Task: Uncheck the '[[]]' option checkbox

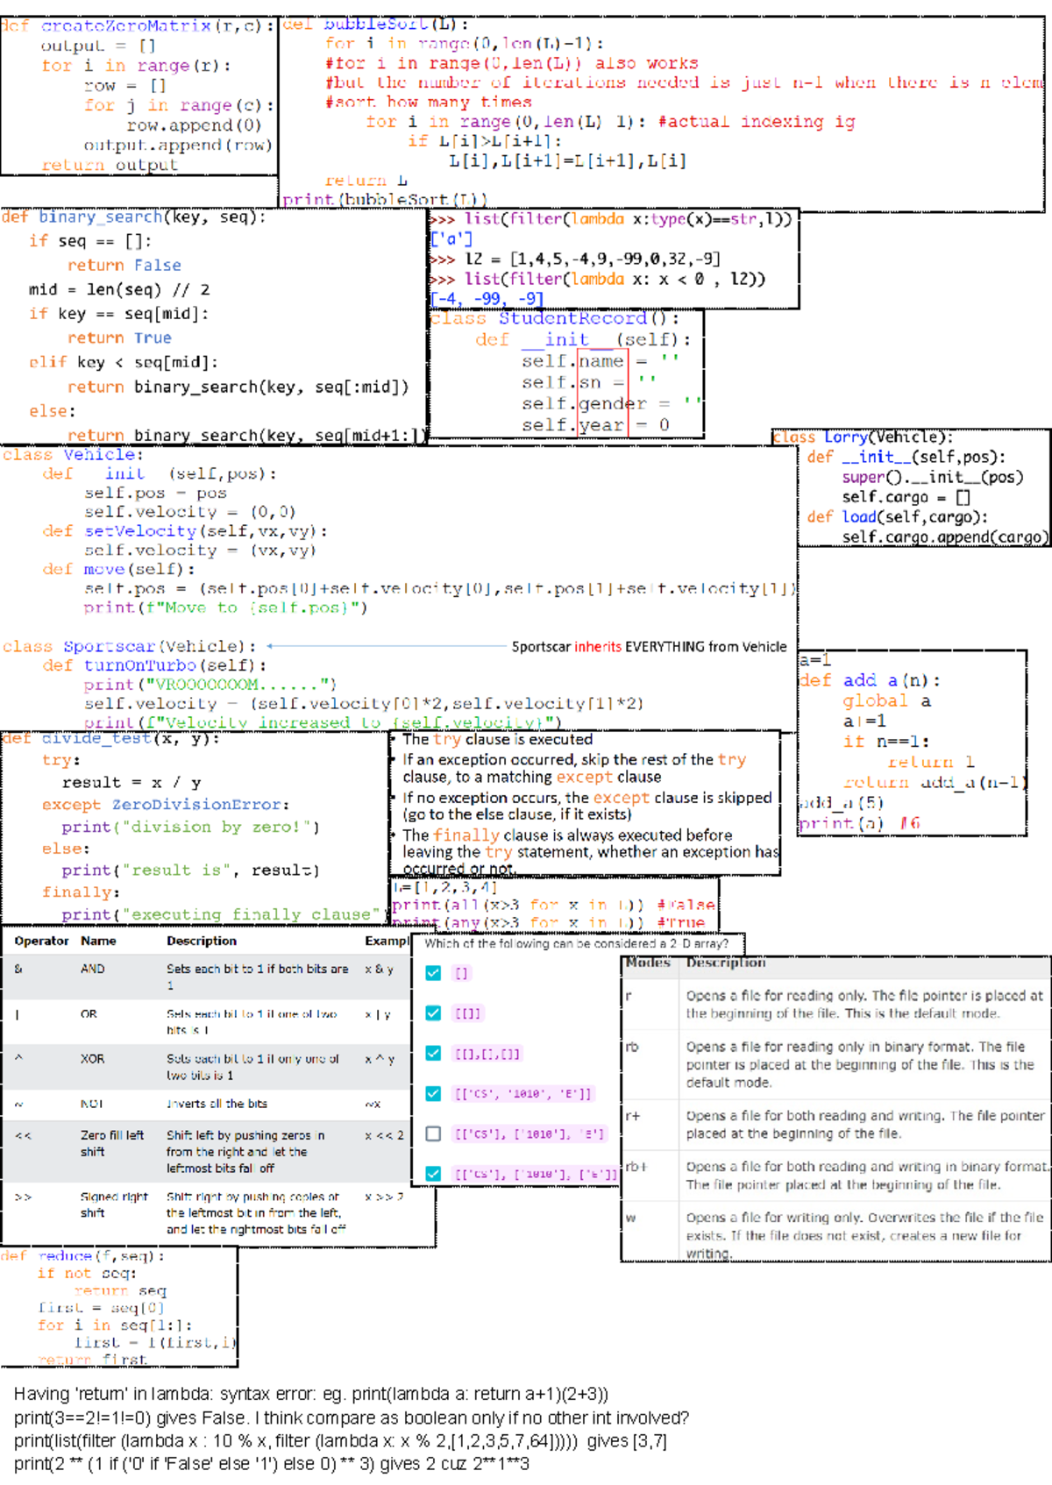Action: click(x=433, y=1013)
